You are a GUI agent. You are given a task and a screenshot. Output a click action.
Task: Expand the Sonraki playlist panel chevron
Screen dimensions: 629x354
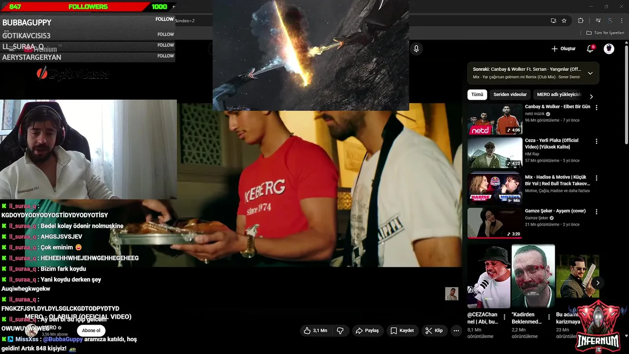pos(590,73)
